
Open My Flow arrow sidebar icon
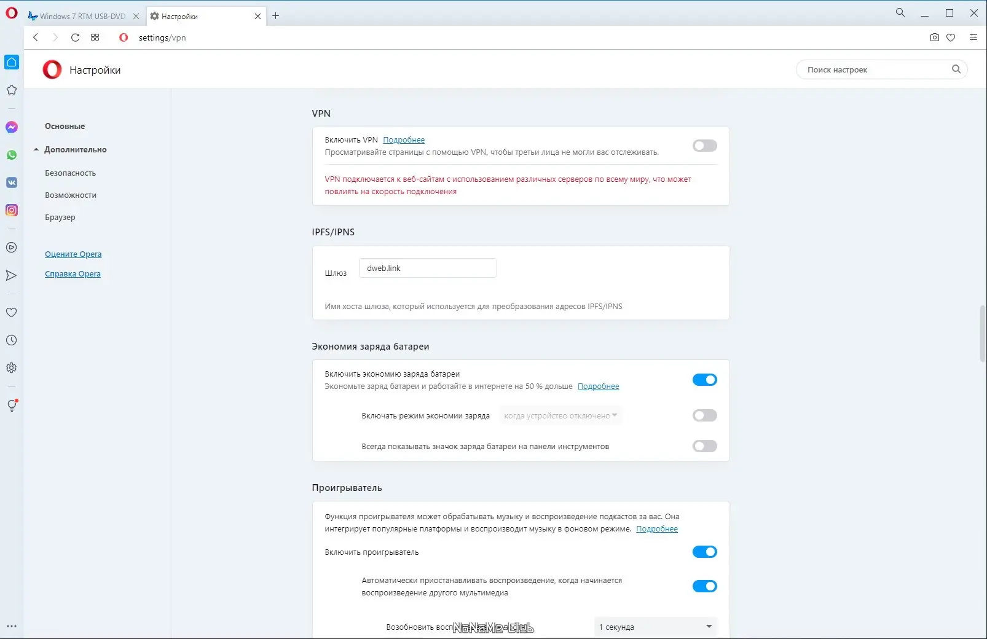coord(12,275)
